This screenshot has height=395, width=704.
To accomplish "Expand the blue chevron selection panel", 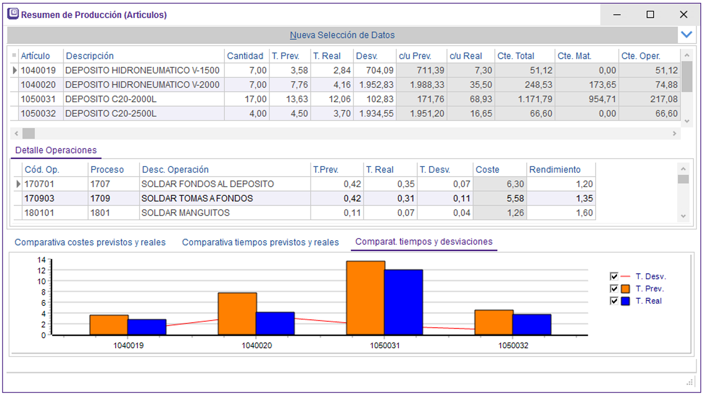I will [x=686, y=34].
